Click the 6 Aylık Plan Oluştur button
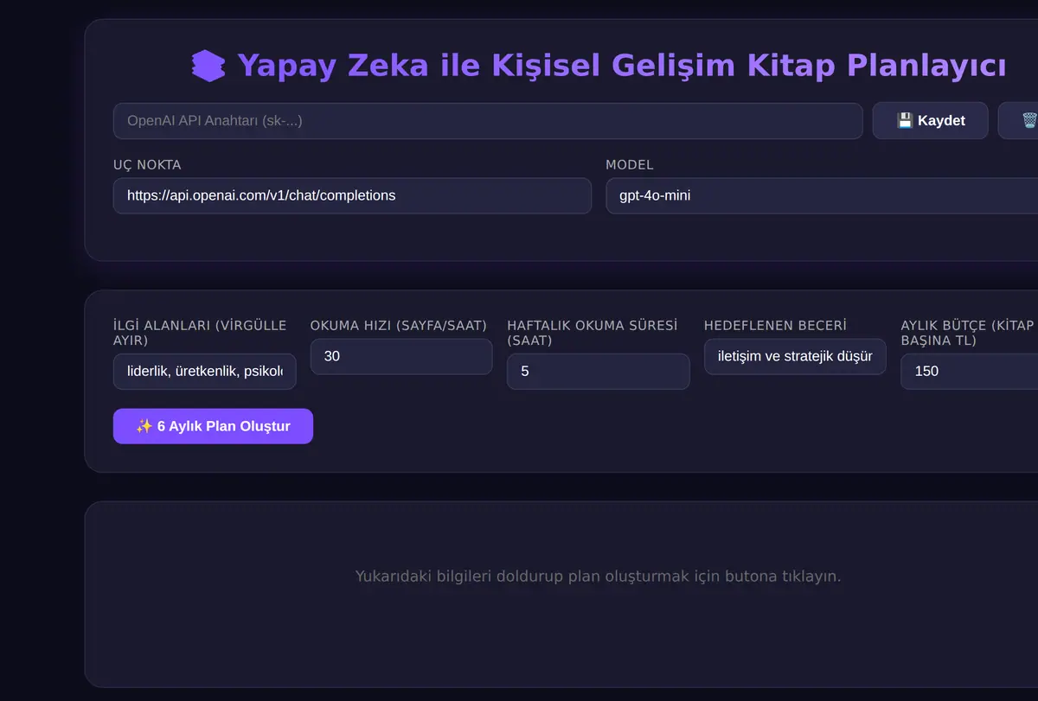Viewport: 1038px width, 701px height. 213,426
